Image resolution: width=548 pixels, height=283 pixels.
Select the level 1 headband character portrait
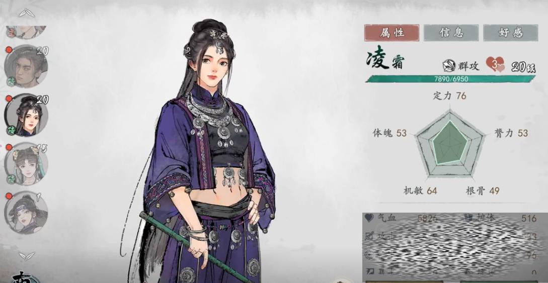pos(26,213)
